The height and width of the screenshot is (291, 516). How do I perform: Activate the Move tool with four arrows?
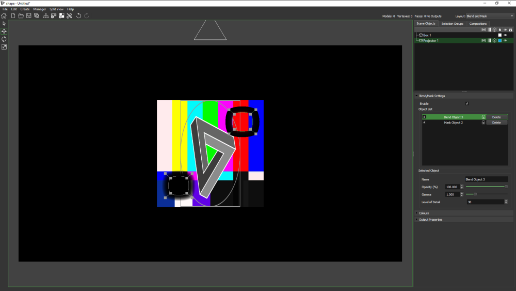[4, 32]
